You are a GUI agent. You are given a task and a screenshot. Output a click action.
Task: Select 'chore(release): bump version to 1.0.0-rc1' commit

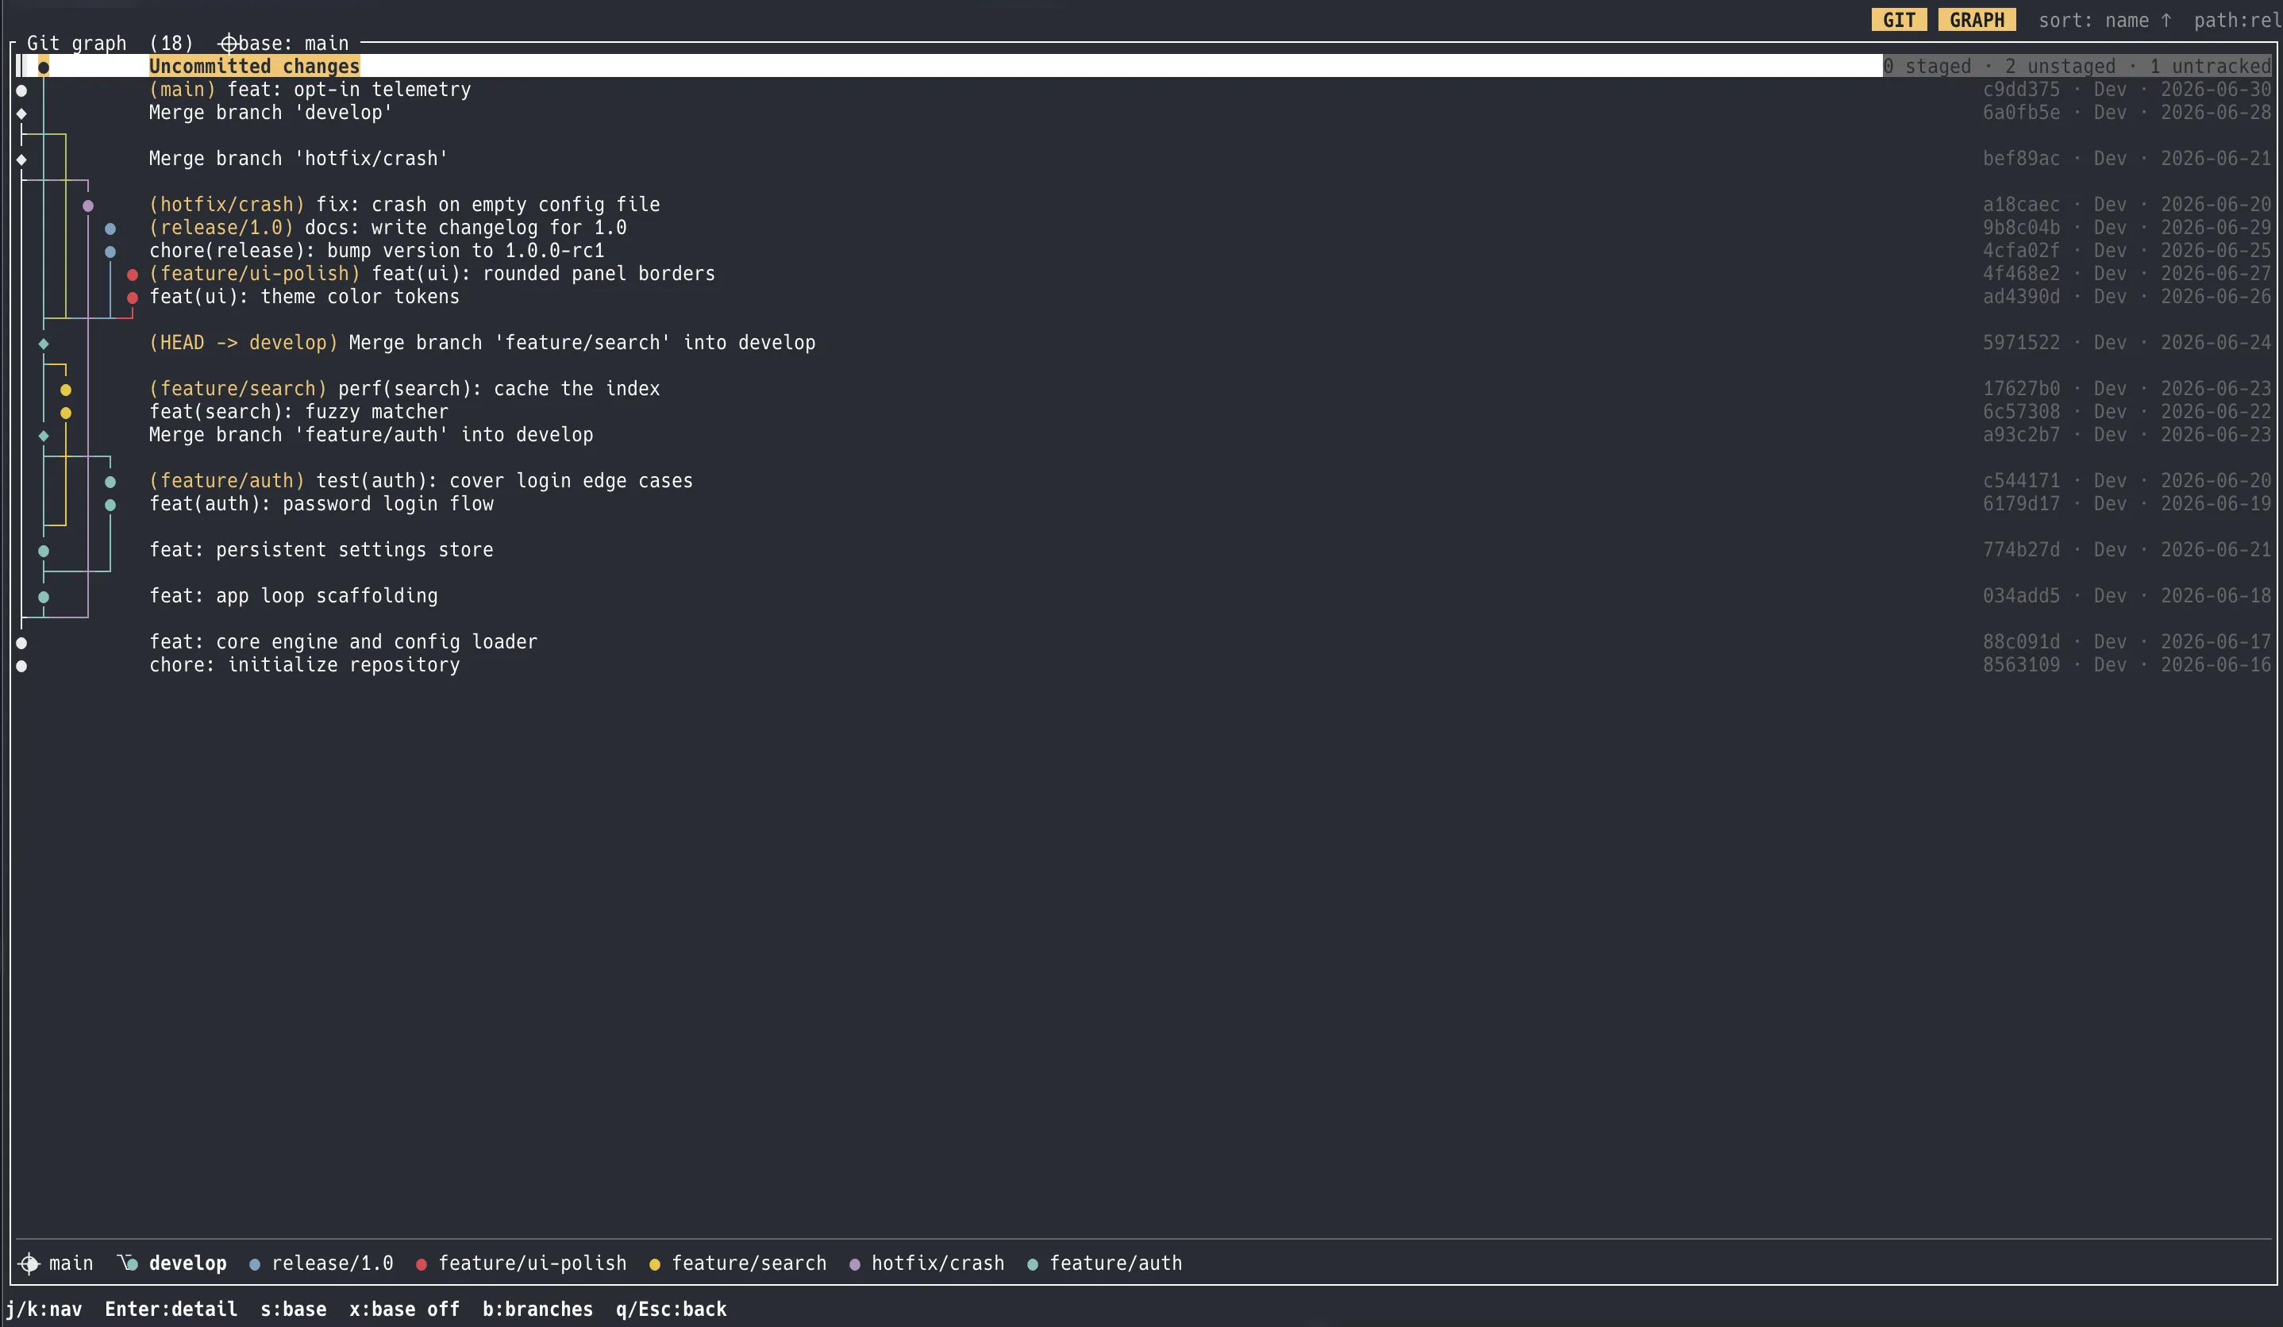pyautogui.click(x=1143, y=251)
